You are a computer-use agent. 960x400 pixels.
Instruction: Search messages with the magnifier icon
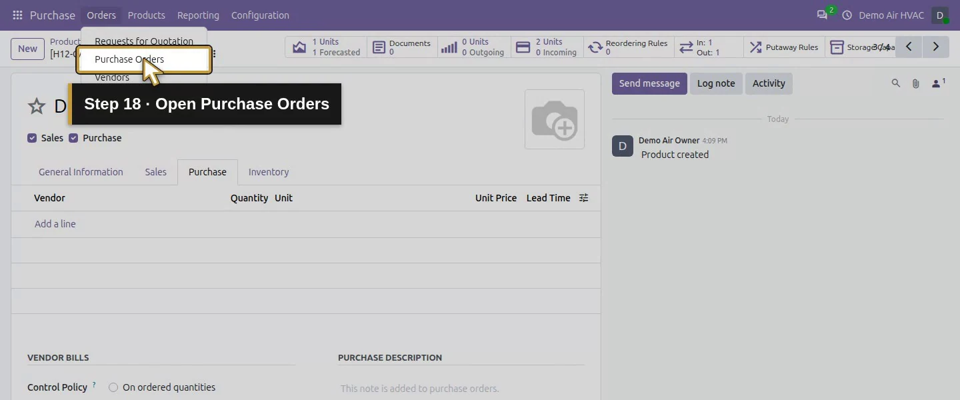click(896, 83)
